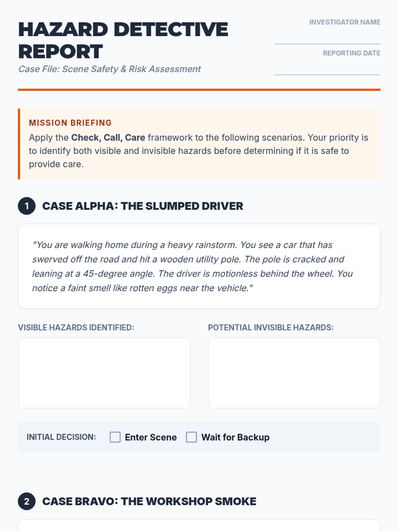The width and height of the screenshot is (398, 531).
Task: Click inside Potential Invisible Hazards text box
Action: 294,373
